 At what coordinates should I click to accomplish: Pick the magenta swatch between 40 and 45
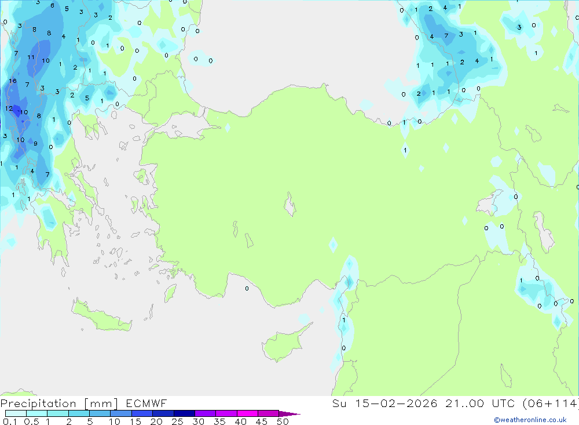coord(247,413)
